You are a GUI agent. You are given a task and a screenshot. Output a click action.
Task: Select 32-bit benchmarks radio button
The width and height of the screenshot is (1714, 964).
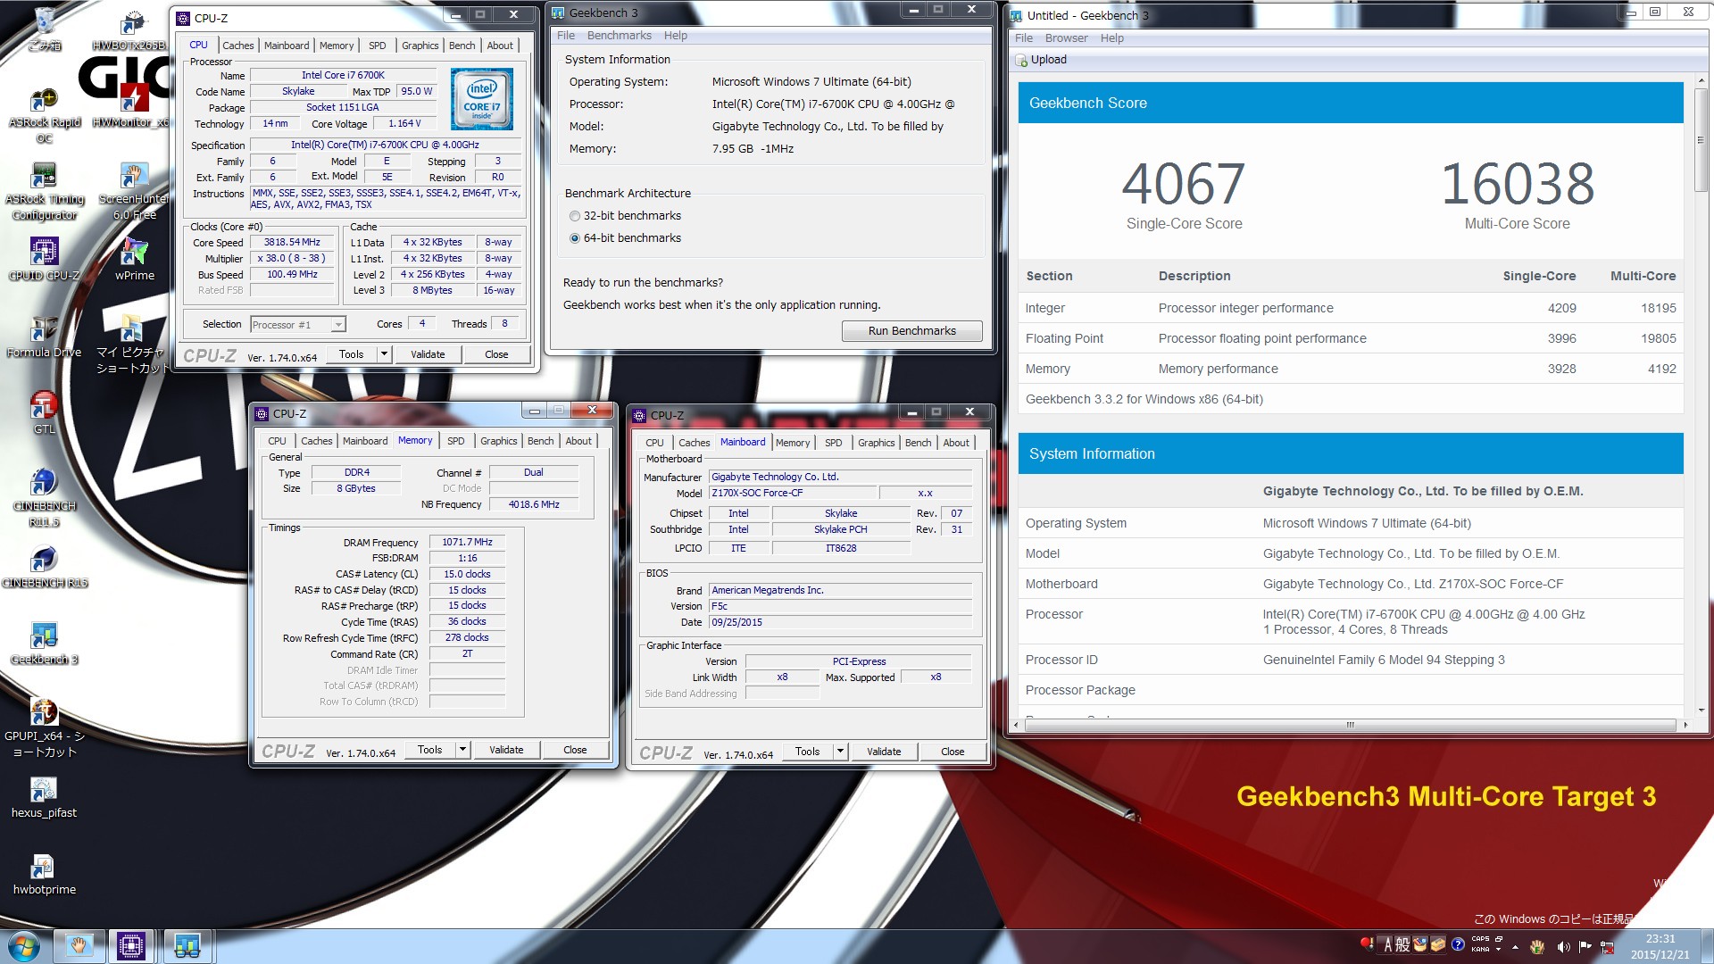coord(575,216)
